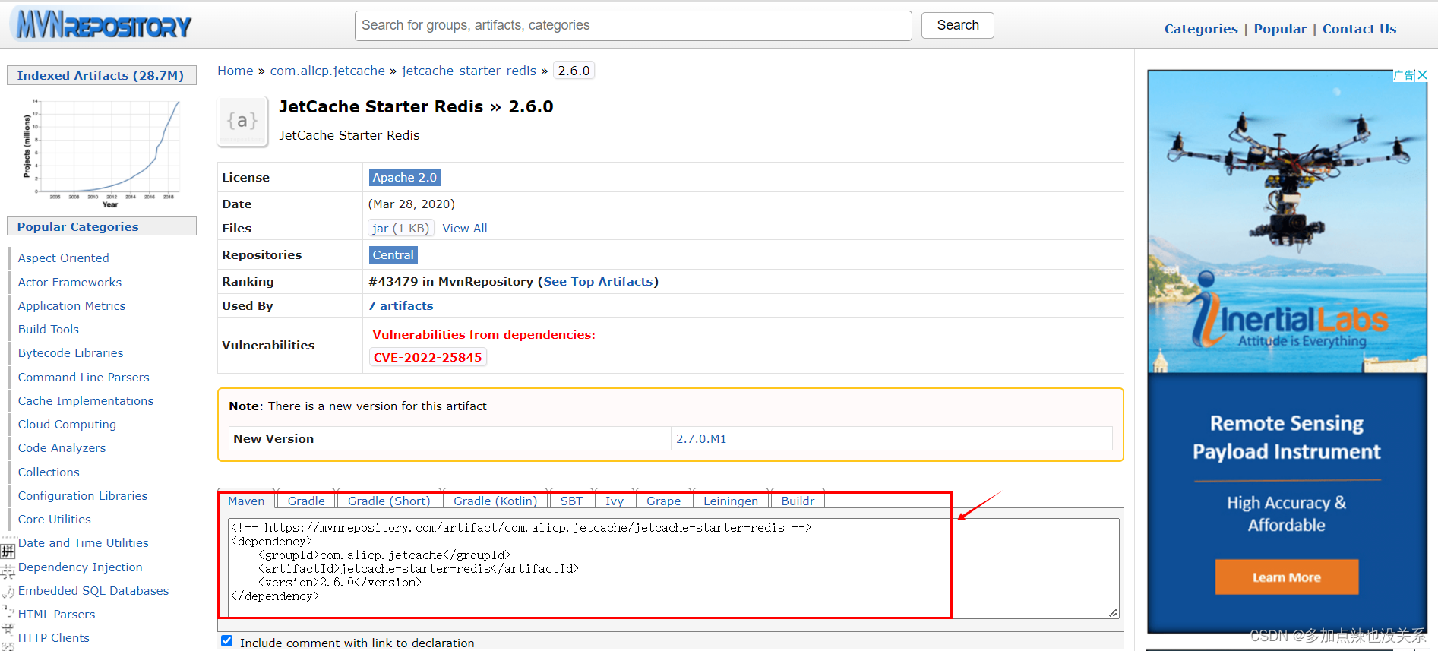Viewport: 1438px width, 651px height.
Task: Click inside the Maven dependency snippet textarea
Action: pos(673,568)
